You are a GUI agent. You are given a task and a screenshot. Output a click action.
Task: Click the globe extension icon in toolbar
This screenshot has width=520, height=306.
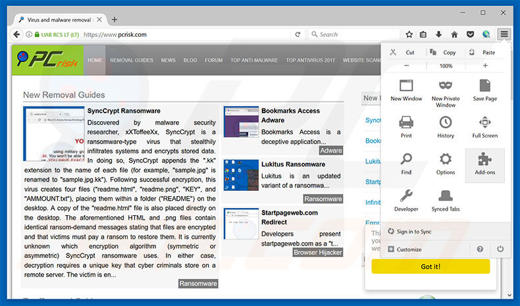point(486,34)
